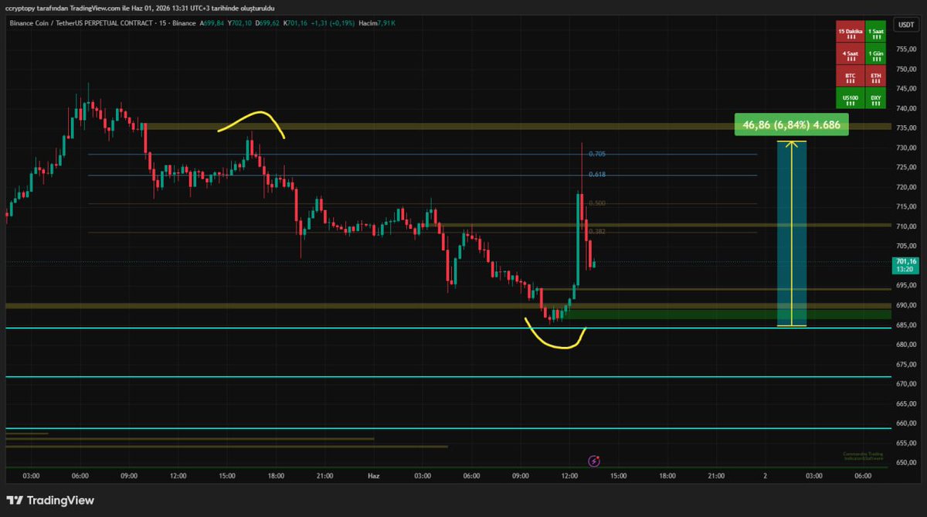Image resolution: width=927 pixels, height=517 pixels.
Task: Open the USDT currency selector
Action: [x=905, y=25]
